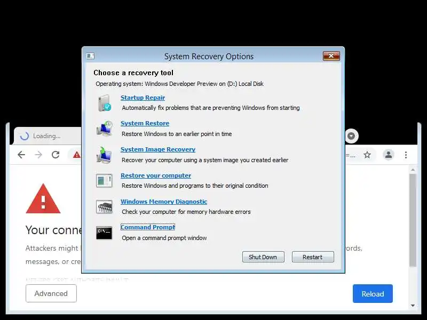This screenshot has height=320, width=427.
Task: Click the memory chip diagnostic icon
Action: (104, 207)
